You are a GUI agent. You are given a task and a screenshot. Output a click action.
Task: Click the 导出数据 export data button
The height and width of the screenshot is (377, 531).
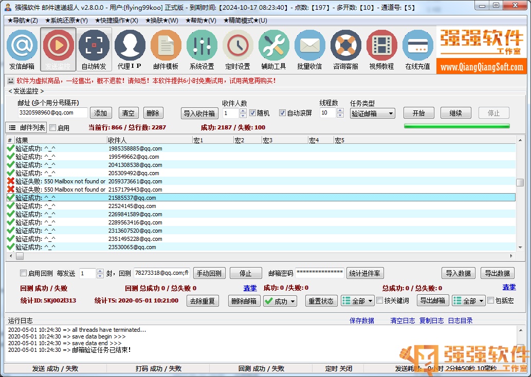(x=498, y=273)
